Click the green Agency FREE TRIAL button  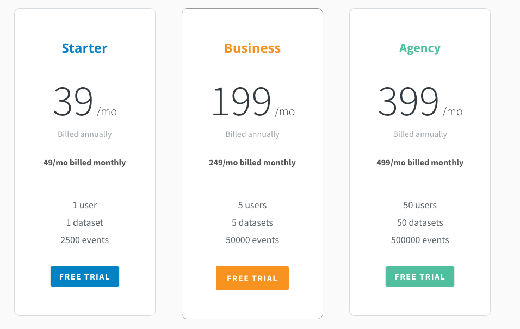pos(419,276)
